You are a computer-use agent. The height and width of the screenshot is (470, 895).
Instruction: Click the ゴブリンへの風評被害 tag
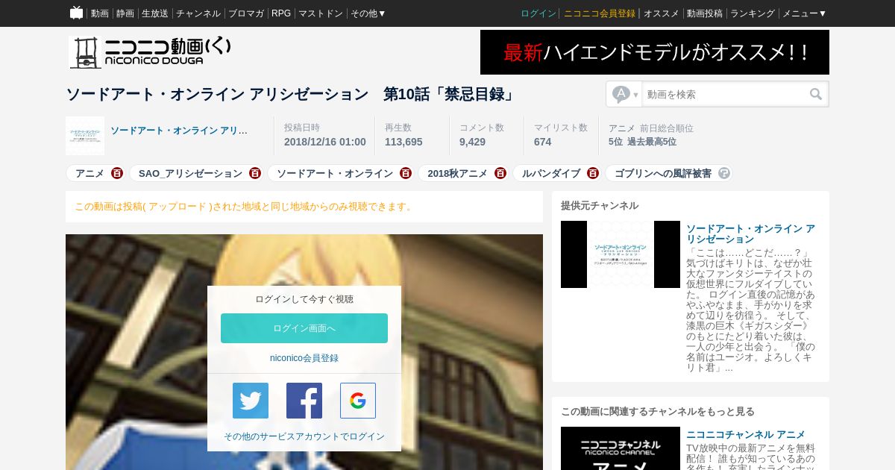coord(663,173)
